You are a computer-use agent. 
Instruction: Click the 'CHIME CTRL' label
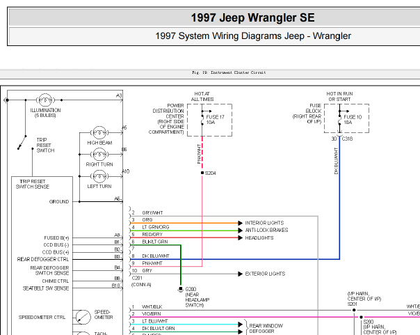tap(56, 281)
